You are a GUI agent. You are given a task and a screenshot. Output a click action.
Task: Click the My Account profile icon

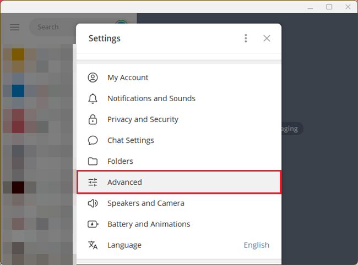point(93,78)
